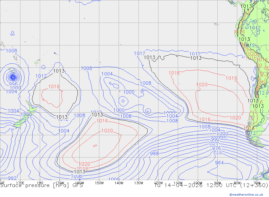
Task: Click the forecast date 14-04-2026 label
Action: pyautogui.click(x=183, y=185)
